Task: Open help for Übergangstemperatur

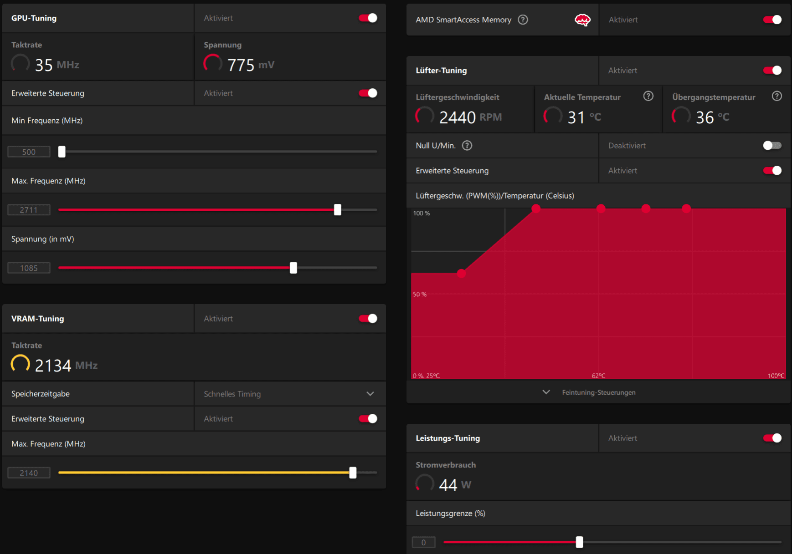Action: coord(777,96)
